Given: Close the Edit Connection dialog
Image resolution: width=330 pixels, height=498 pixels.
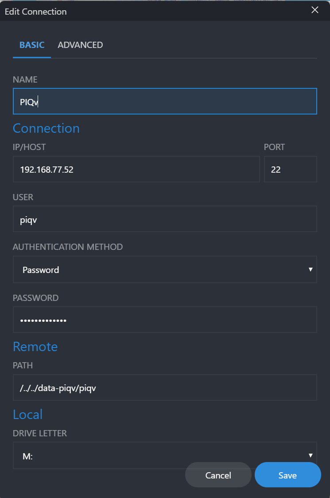Looking at the screenshot, I should coord(315,10).
